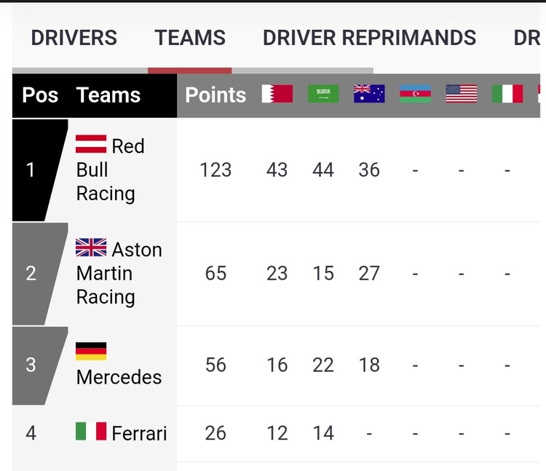Switch to the DRIVERS tab
546x471 pixels.
pyautogui.click(x=74, y=38)
